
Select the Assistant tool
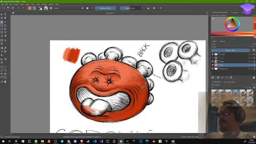pos(2,59)
